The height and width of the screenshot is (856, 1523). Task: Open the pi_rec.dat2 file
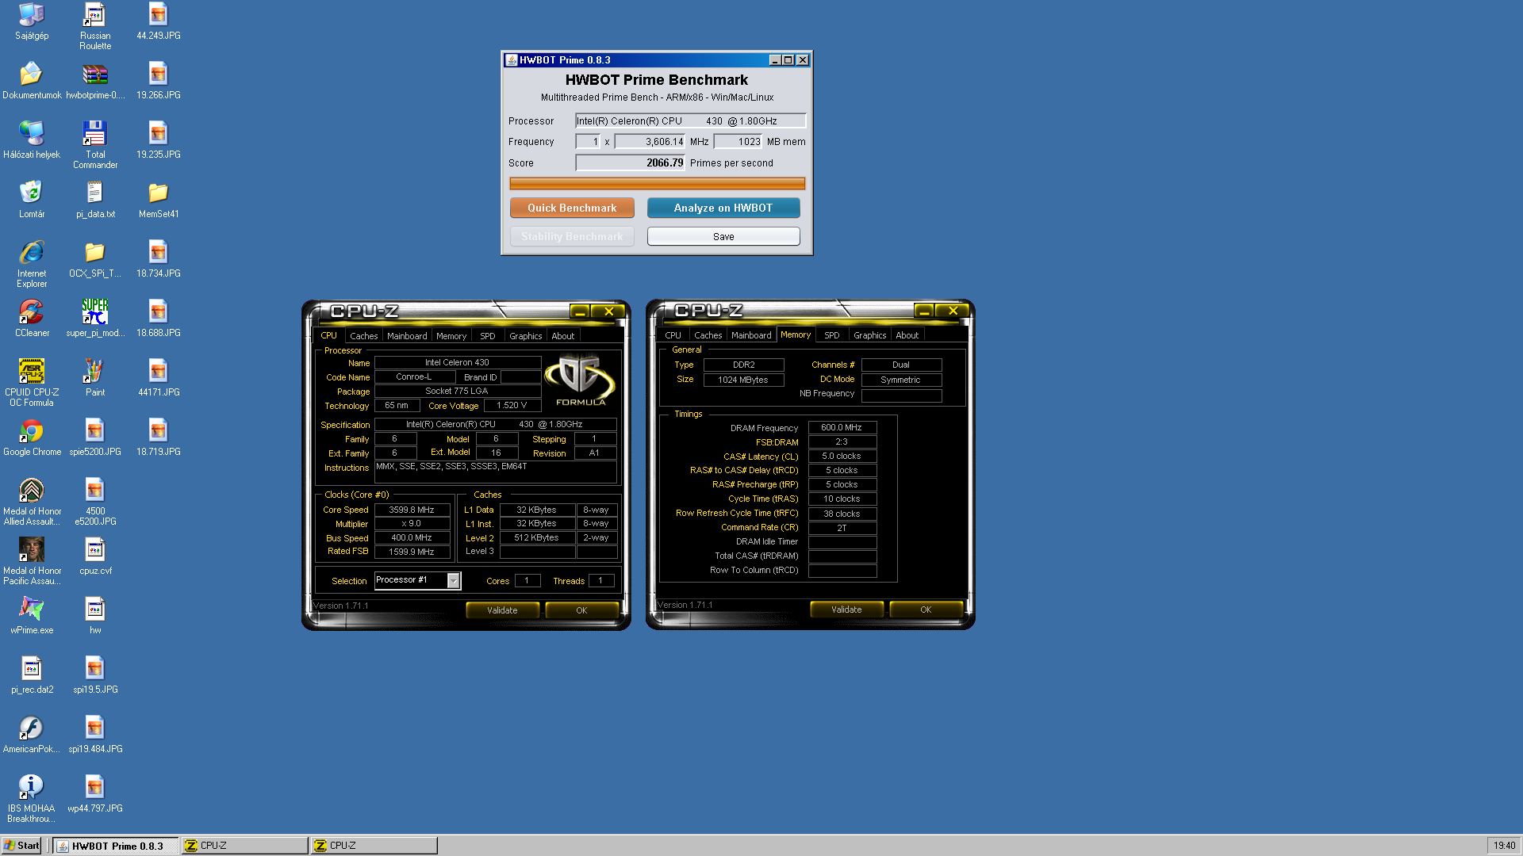(32, 675)
